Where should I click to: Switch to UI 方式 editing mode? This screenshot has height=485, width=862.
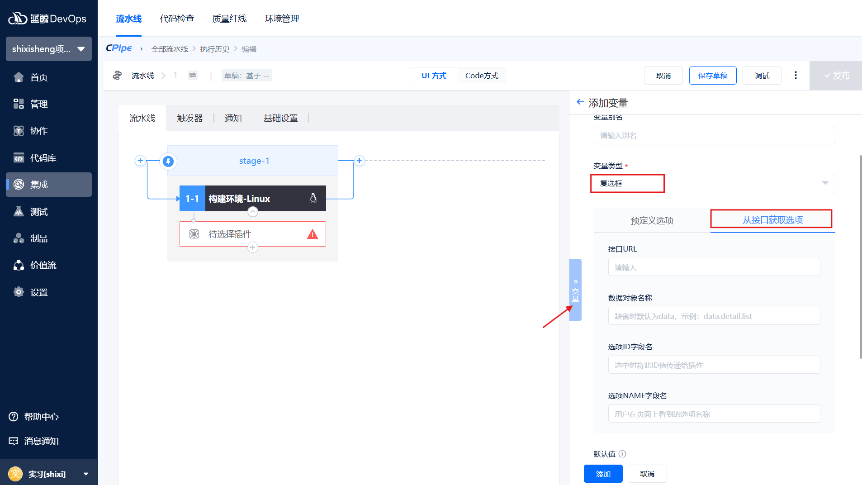tap(434, 76)
